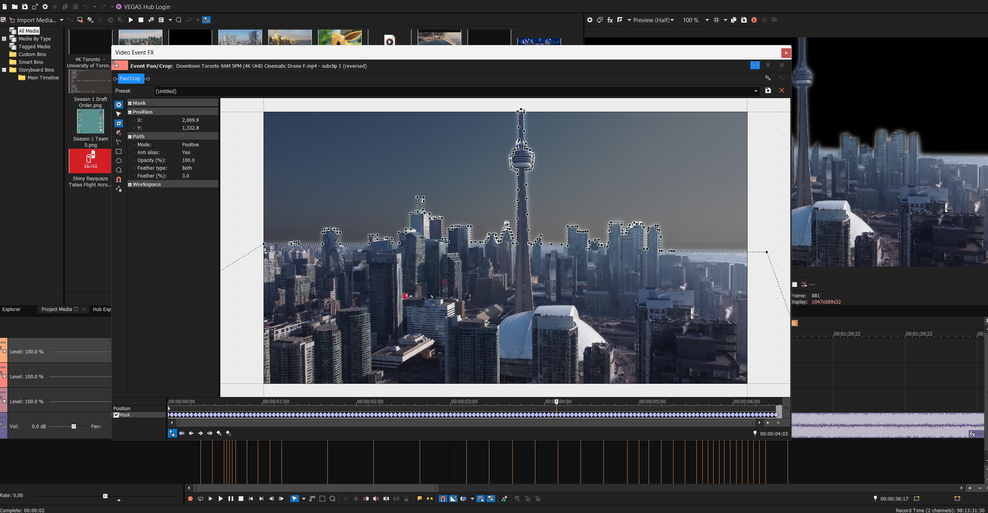
Task: Click the VEGAS Hub Login link
Action: [147, 7]
